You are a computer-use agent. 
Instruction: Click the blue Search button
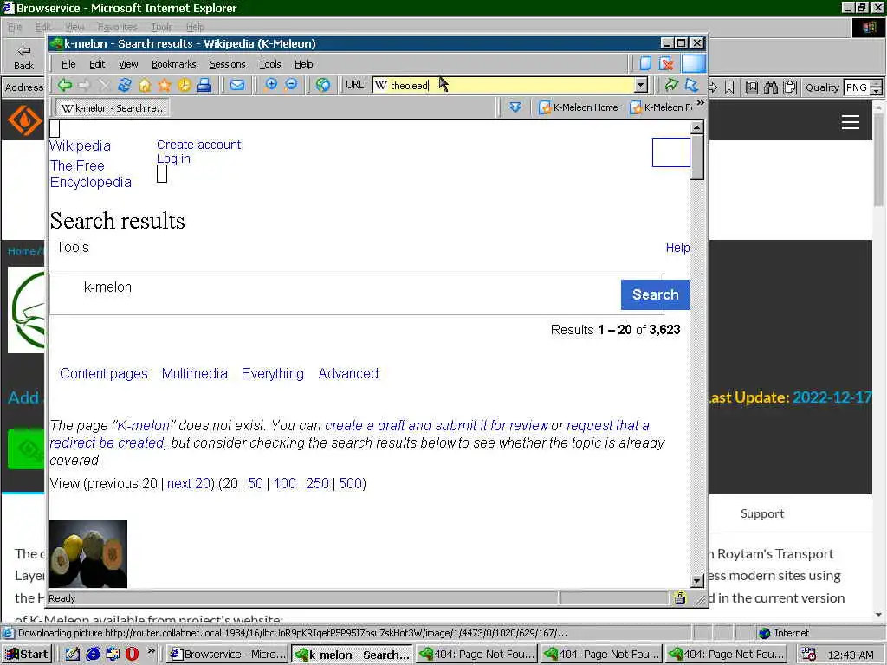(655, 294)
